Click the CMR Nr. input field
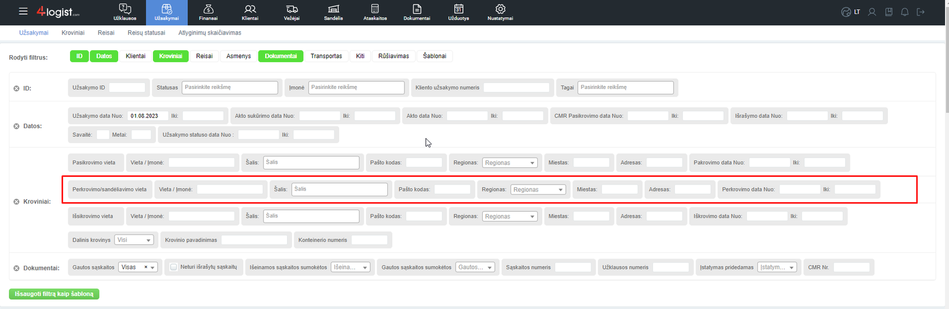 [x=852, y=267]
